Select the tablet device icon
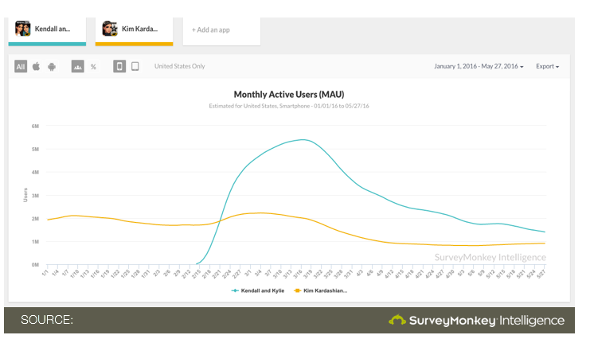The image size is (594, 339). pyautogui.click(x=135, y=67)
